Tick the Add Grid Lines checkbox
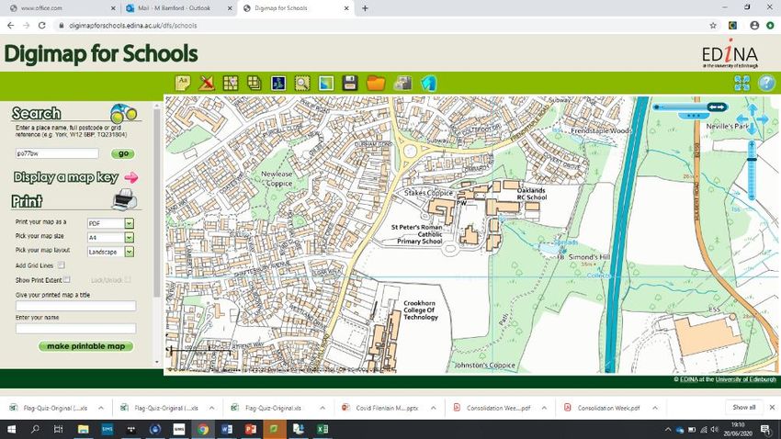 [x=61, y=265]
